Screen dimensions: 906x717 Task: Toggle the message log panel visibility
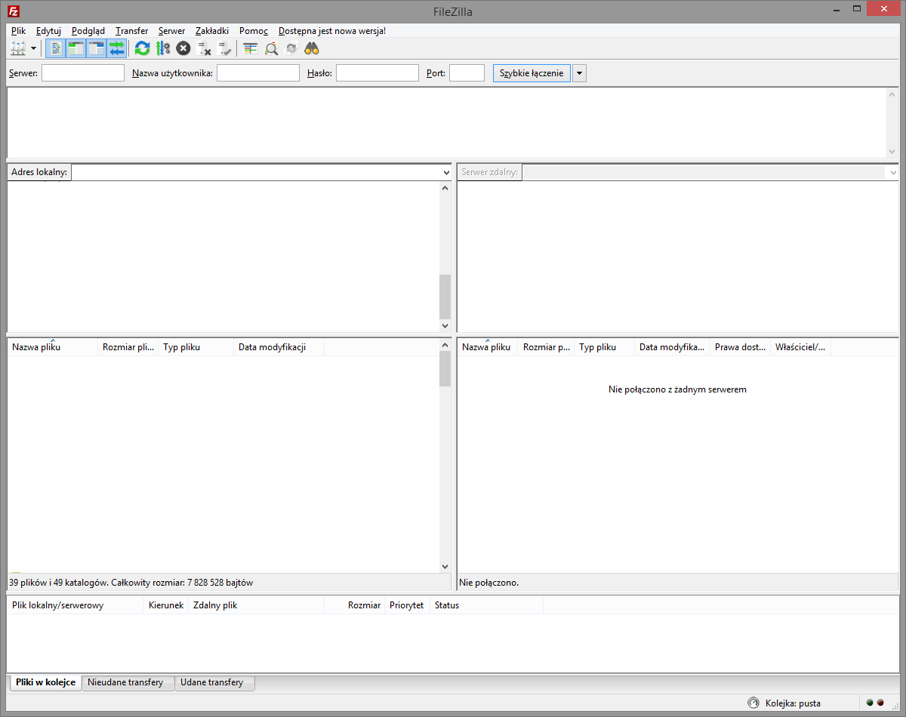coord(56,48)
